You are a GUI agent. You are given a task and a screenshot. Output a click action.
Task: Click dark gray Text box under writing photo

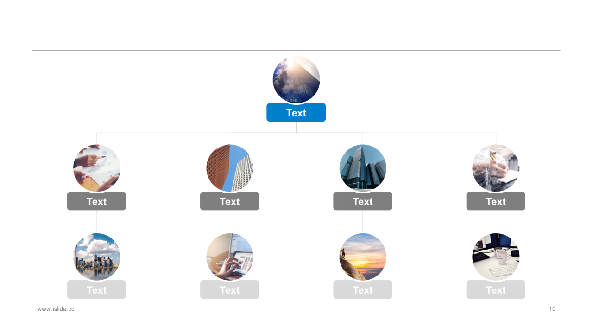tap(496, 201)
